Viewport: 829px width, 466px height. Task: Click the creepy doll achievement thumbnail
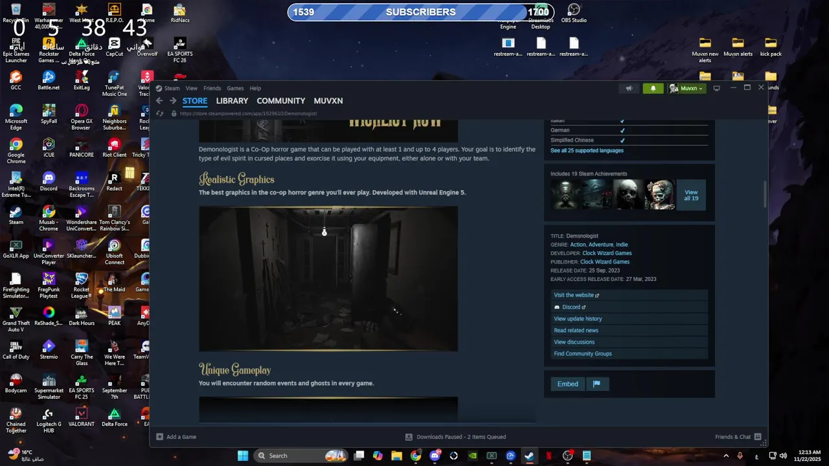point(660,195)
